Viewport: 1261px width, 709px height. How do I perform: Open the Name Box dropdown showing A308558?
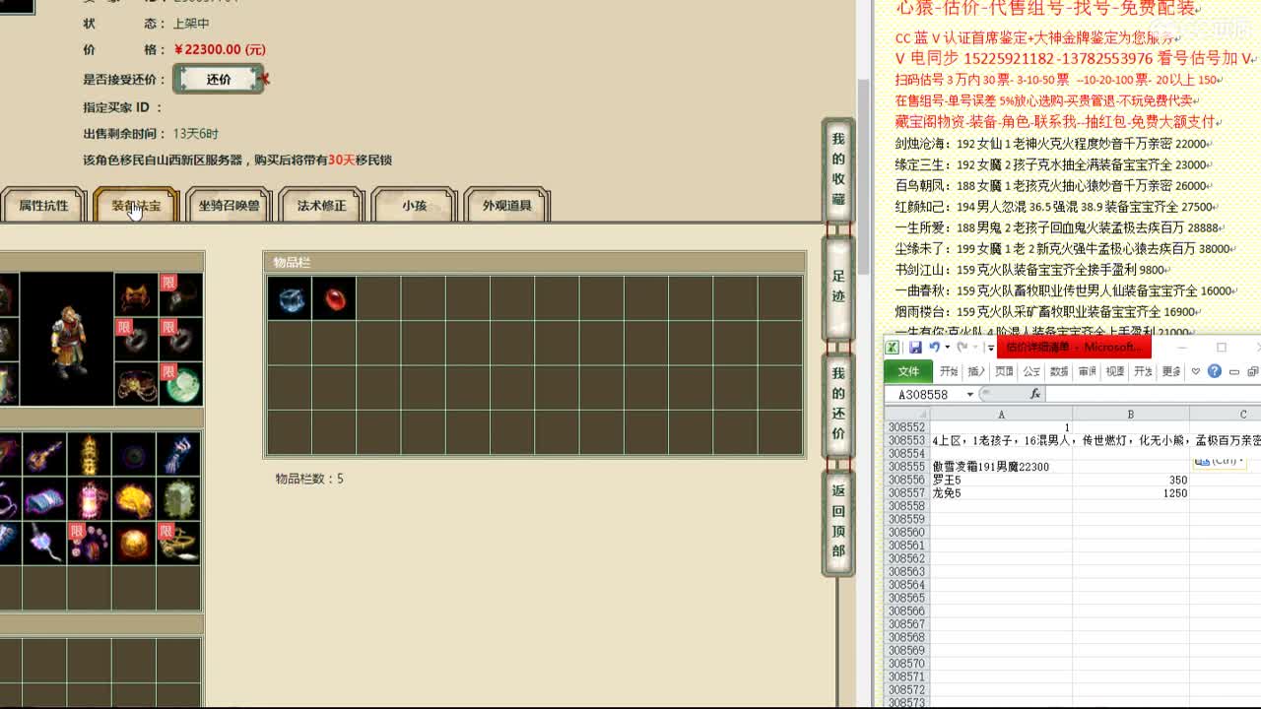point(969,394)
